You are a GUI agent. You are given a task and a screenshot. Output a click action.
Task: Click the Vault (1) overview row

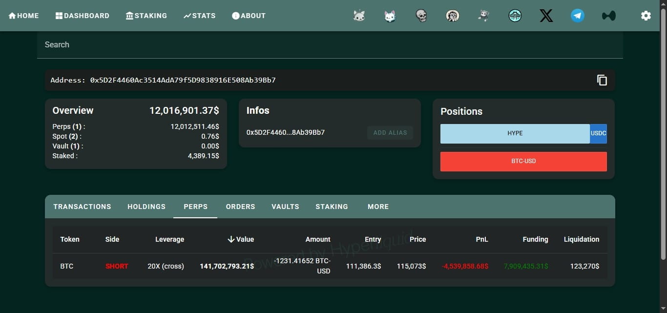[x=136, y=146]
